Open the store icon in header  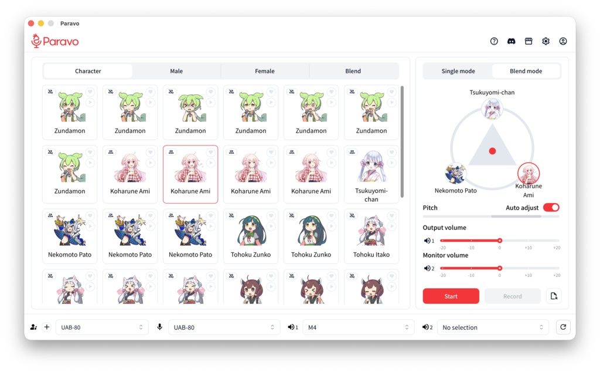tap(529, 41)
